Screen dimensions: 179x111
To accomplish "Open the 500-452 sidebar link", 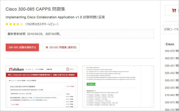I will pos(172,73).
